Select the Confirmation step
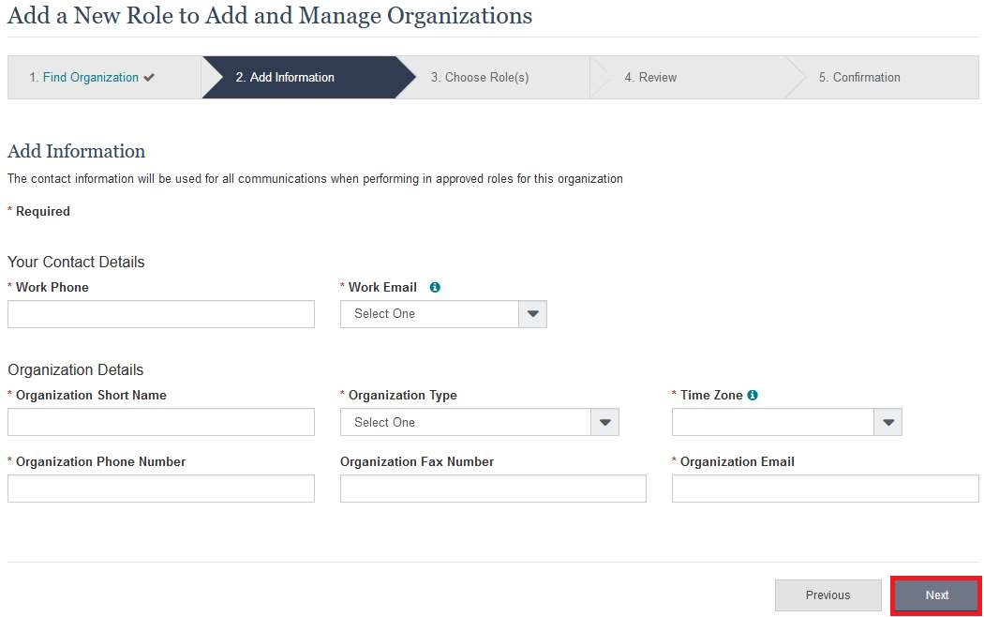Image resolution: width=984 pixels, height=617 pixels. [858, 78]
